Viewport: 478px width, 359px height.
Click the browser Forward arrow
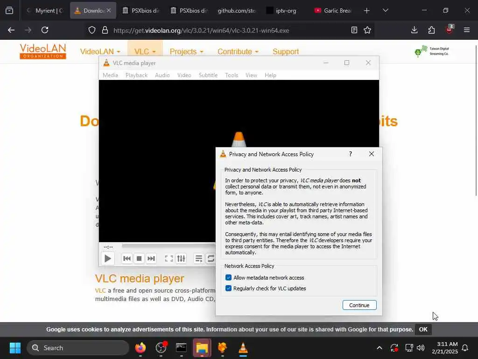[x=28, y=30]
